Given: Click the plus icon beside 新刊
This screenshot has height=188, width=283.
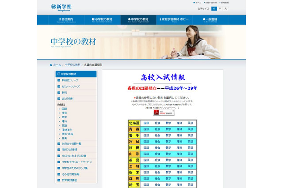Looking at the screenshot, I should point(59,93).
